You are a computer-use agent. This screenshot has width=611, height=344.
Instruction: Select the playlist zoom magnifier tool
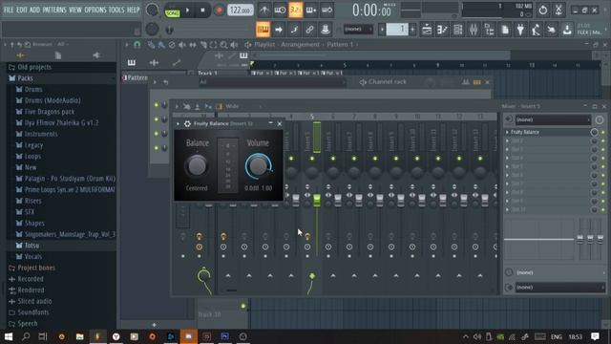pyautogui.click(x=223, y=45)
